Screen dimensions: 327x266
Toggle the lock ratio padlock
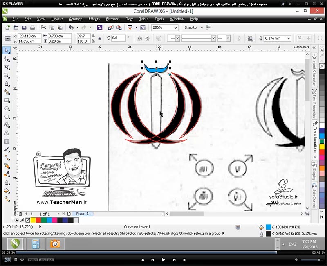99,38
